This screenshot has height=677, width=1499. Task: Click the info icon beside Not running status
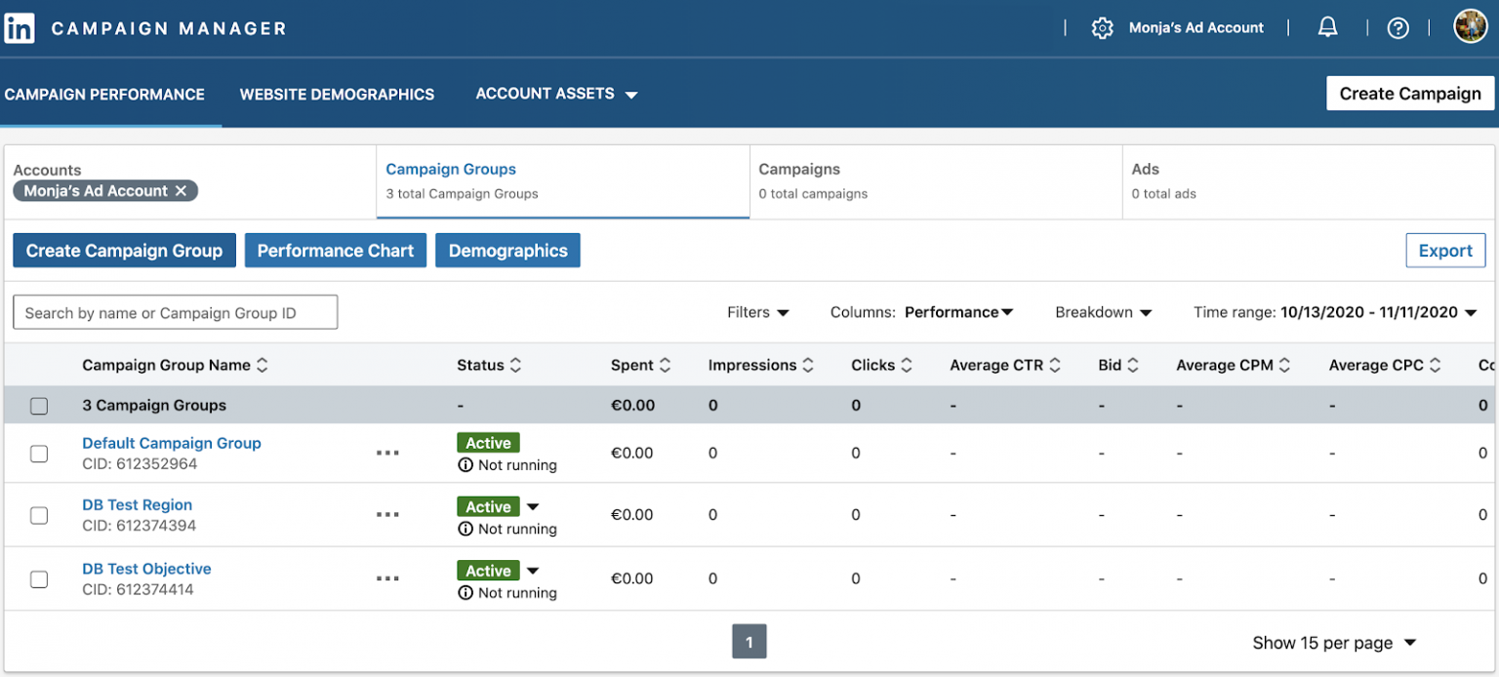tap(466, 465)
